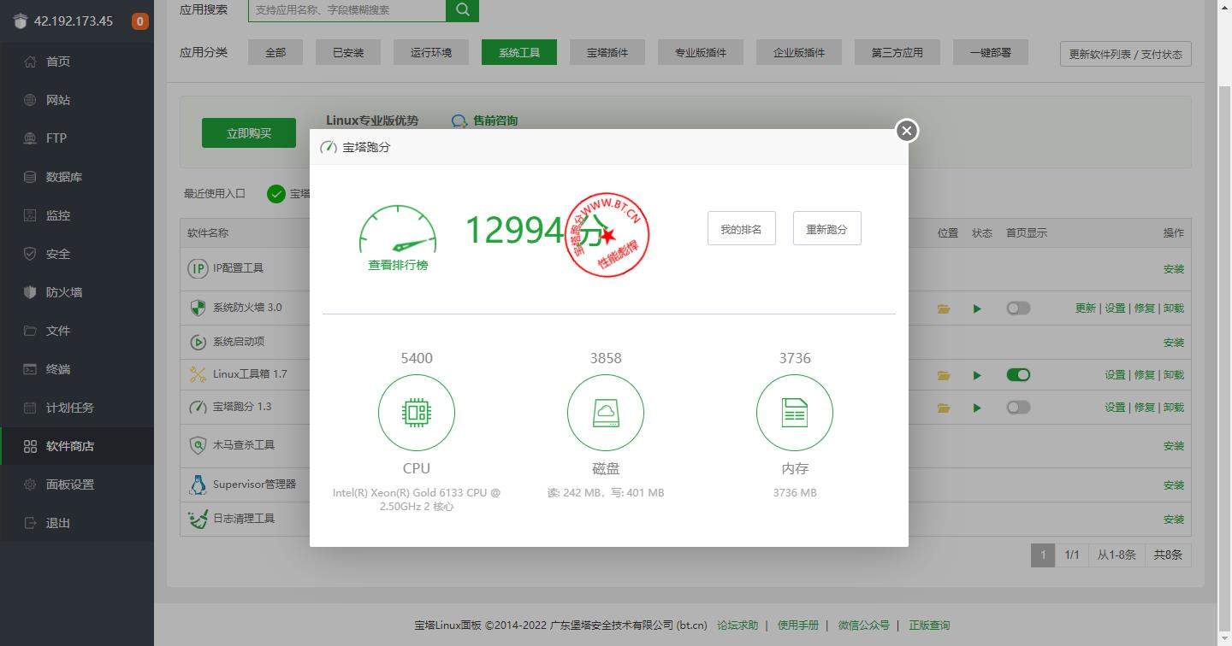Select the 宝塔插件 category tab
The width and height of the screenshot is (1232, 646).
pyautogui.click(x=607, y=52)
